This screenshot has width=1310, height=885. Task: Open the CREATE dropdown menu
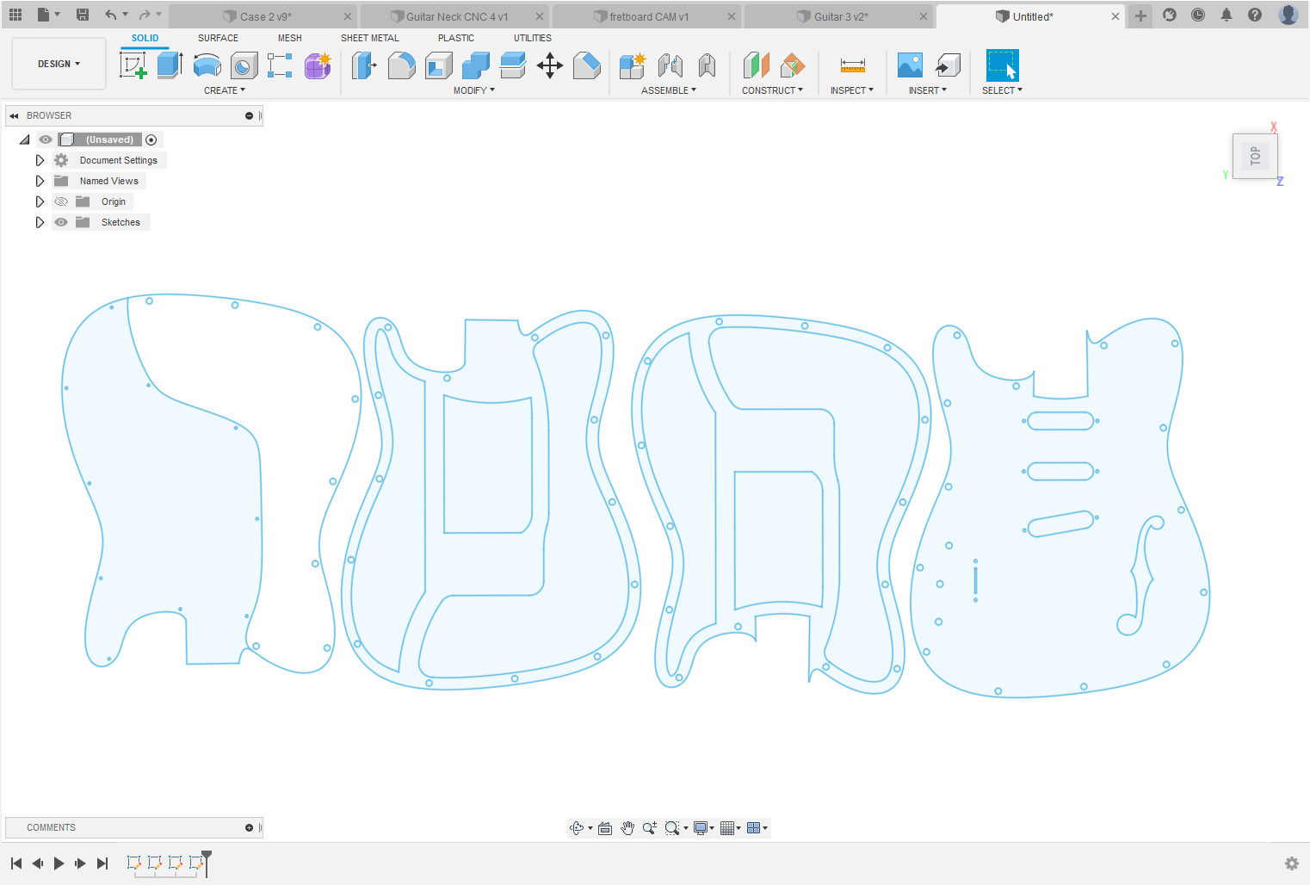click(x=225, y=90)
